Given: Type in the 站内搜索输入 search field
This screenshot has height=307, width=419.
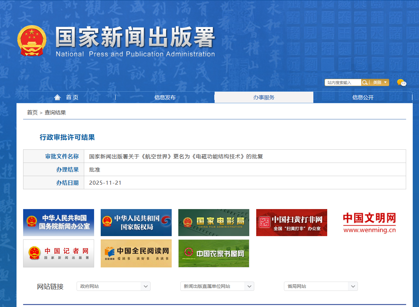Looking at the screenshot, I should [342, 82].
